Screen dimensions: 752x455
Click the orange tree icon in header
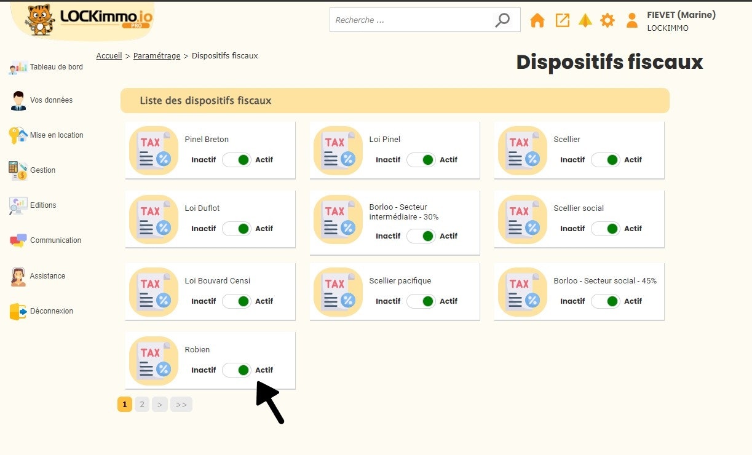click(x=585, y=20)
